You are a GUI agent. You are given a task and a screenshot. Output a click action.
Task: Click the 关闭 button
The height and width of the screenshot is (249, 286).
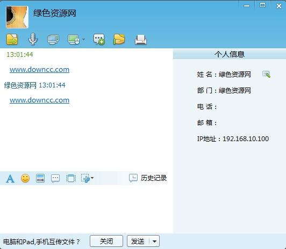pyautogui.click(x=106, y=241)
